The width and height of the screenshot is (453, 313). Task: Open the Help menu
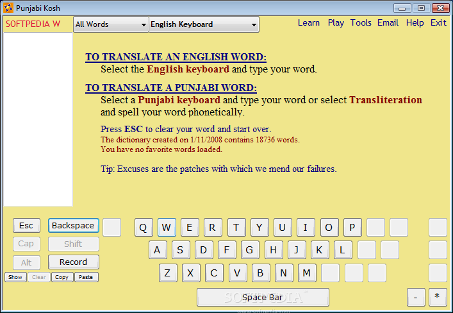tap(415, 23)
